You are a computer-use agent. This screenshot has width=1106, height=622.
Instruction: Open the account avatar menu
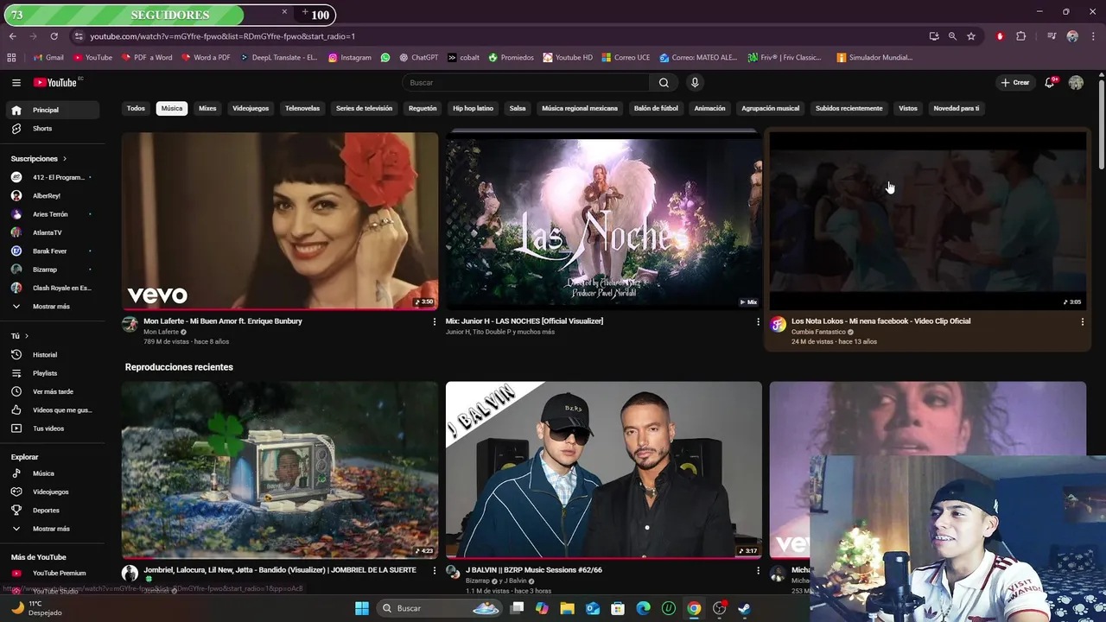coord(1076,83)
